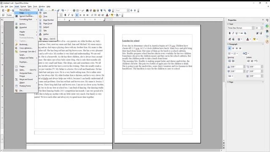Open the Tools menu
270x152 pixels.
pyautogui.click(x=35, y=7)
